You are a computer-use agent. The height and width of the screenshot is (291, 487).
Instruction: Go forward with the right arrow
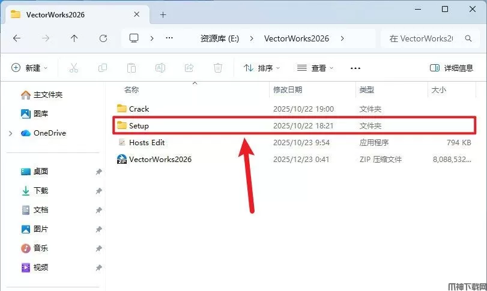46,38
